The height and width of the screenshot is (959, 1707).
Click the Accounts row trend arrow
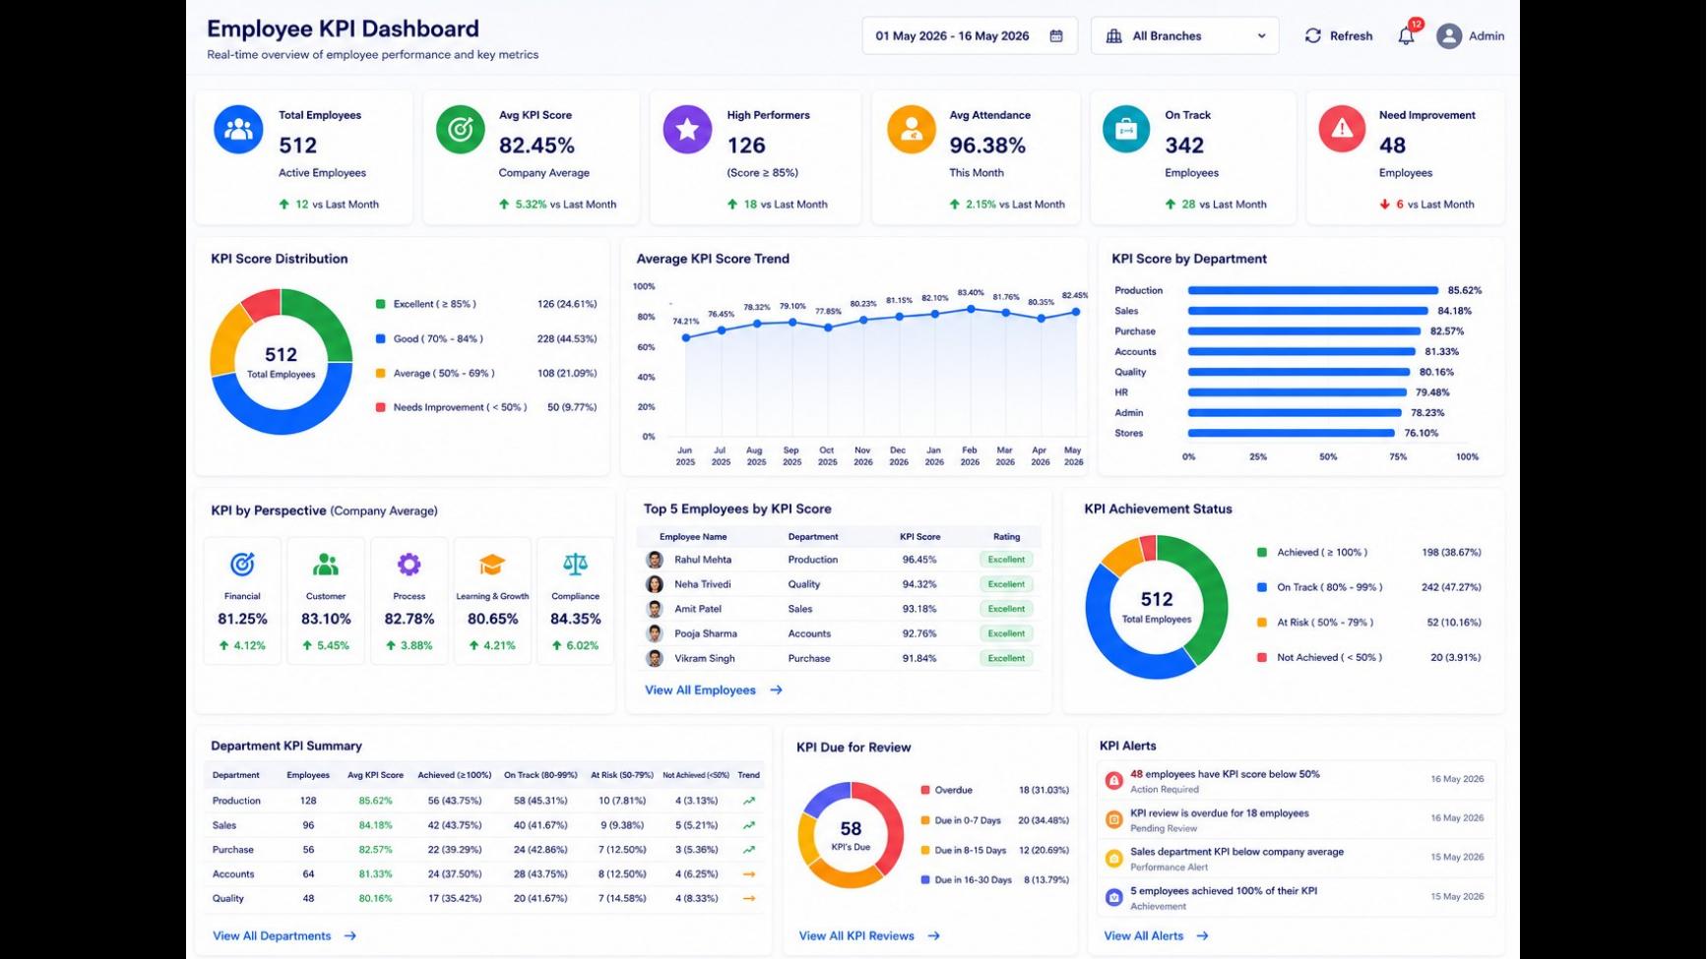click(x=749, y=874)
